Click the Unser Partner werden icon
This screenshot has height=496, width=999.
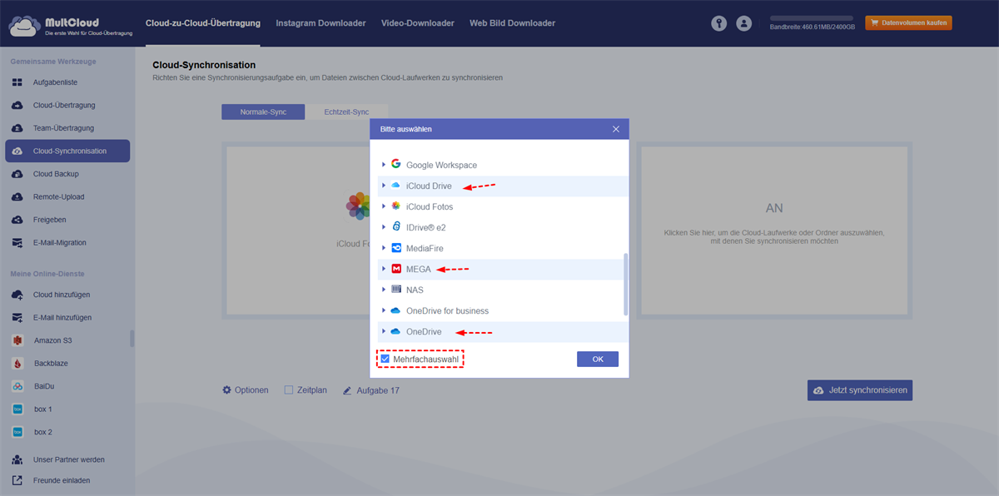[17, 459]
